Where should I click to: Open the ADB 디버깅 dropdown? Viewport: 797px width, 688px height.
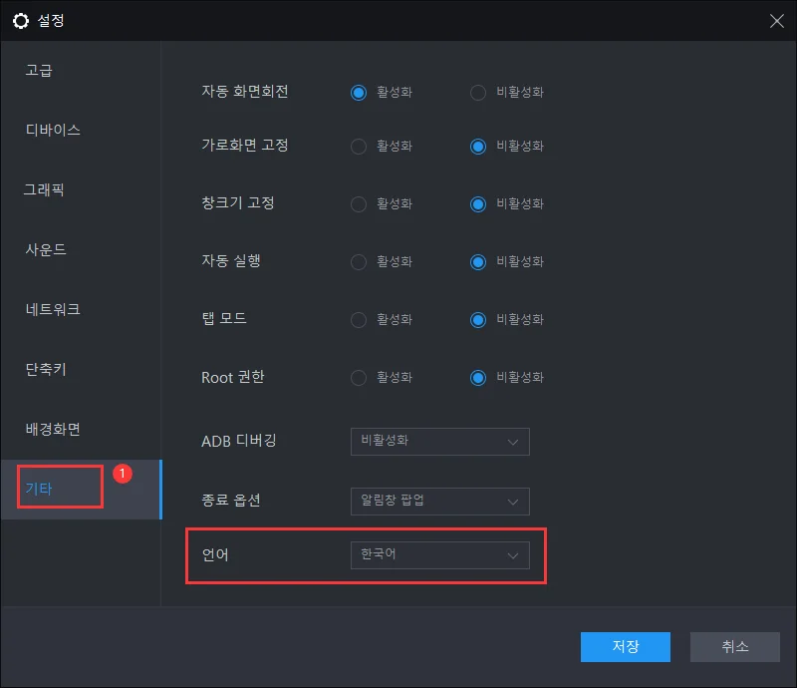(439, 441)
